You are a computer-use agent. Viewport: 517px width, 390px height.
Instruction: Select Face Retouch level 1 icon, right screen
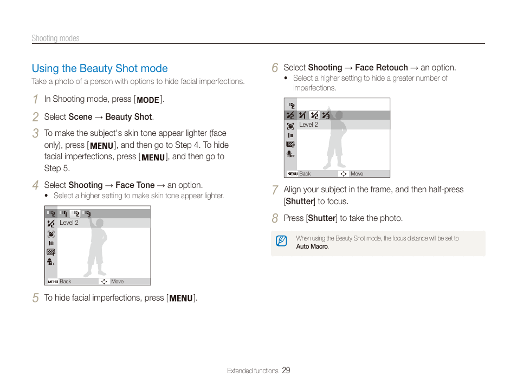coord(302,115)
